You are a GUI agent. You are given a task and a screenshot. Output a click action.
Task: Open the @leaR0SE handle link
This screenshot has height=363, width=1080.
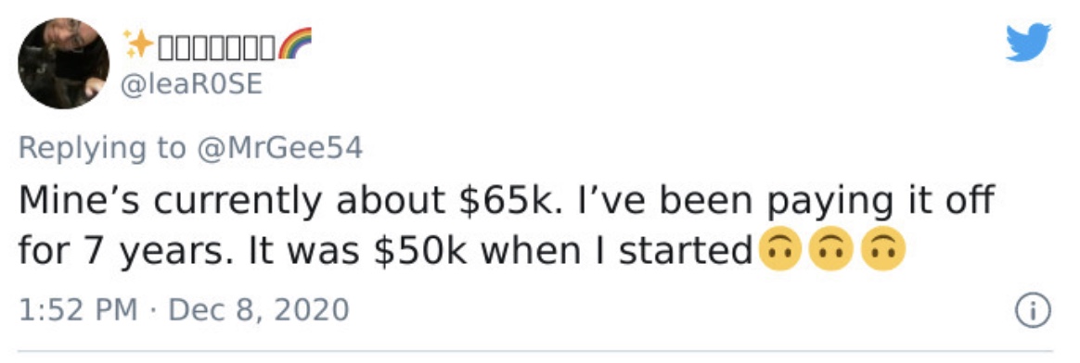click(192, 84)
